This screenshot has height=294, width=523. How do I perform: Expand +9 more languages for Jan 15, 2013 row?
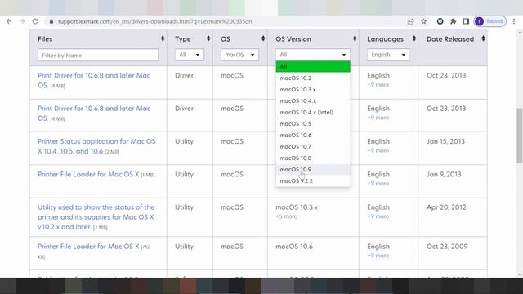coord(378,150)
